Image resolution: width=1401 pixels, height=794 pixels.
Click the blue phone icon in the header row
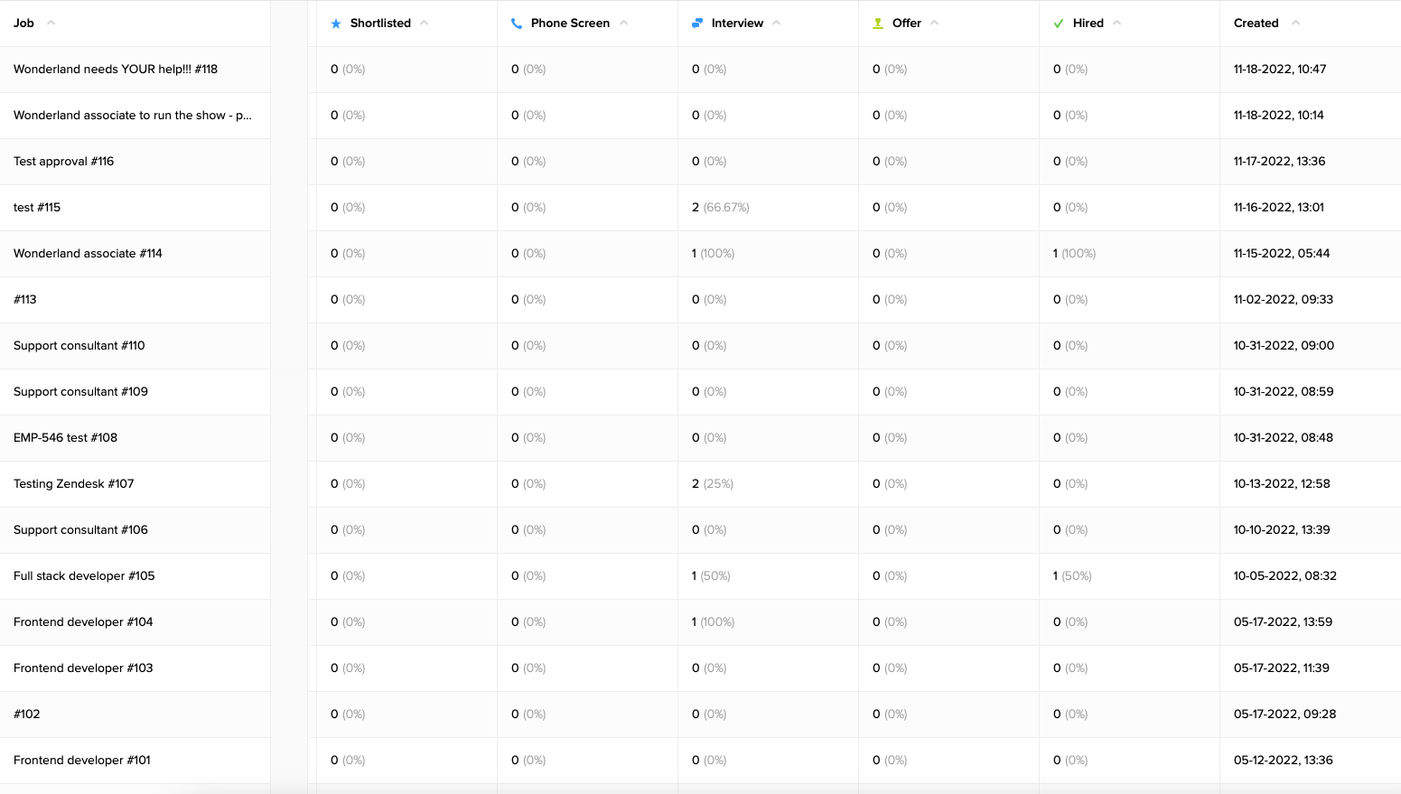tap(518, 23)
